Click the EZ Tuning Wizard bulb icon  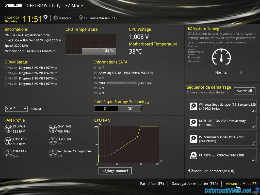pos(80,18)
